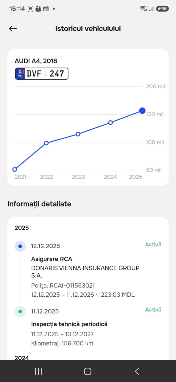
Task: Tap the Activă status of RCA insurance
Action: tap(153, 244)
